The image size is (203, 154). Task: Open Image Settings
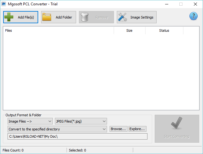[137, 17]
